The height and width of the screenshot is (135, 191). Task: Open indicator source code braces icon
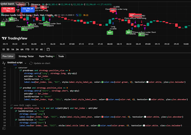(x=80, y=15)
